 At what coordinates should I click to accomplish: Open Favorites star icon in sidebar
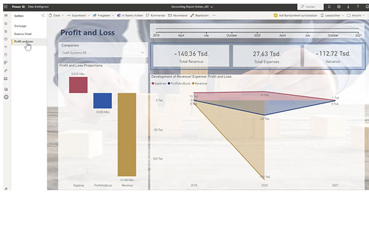(6, 31)
